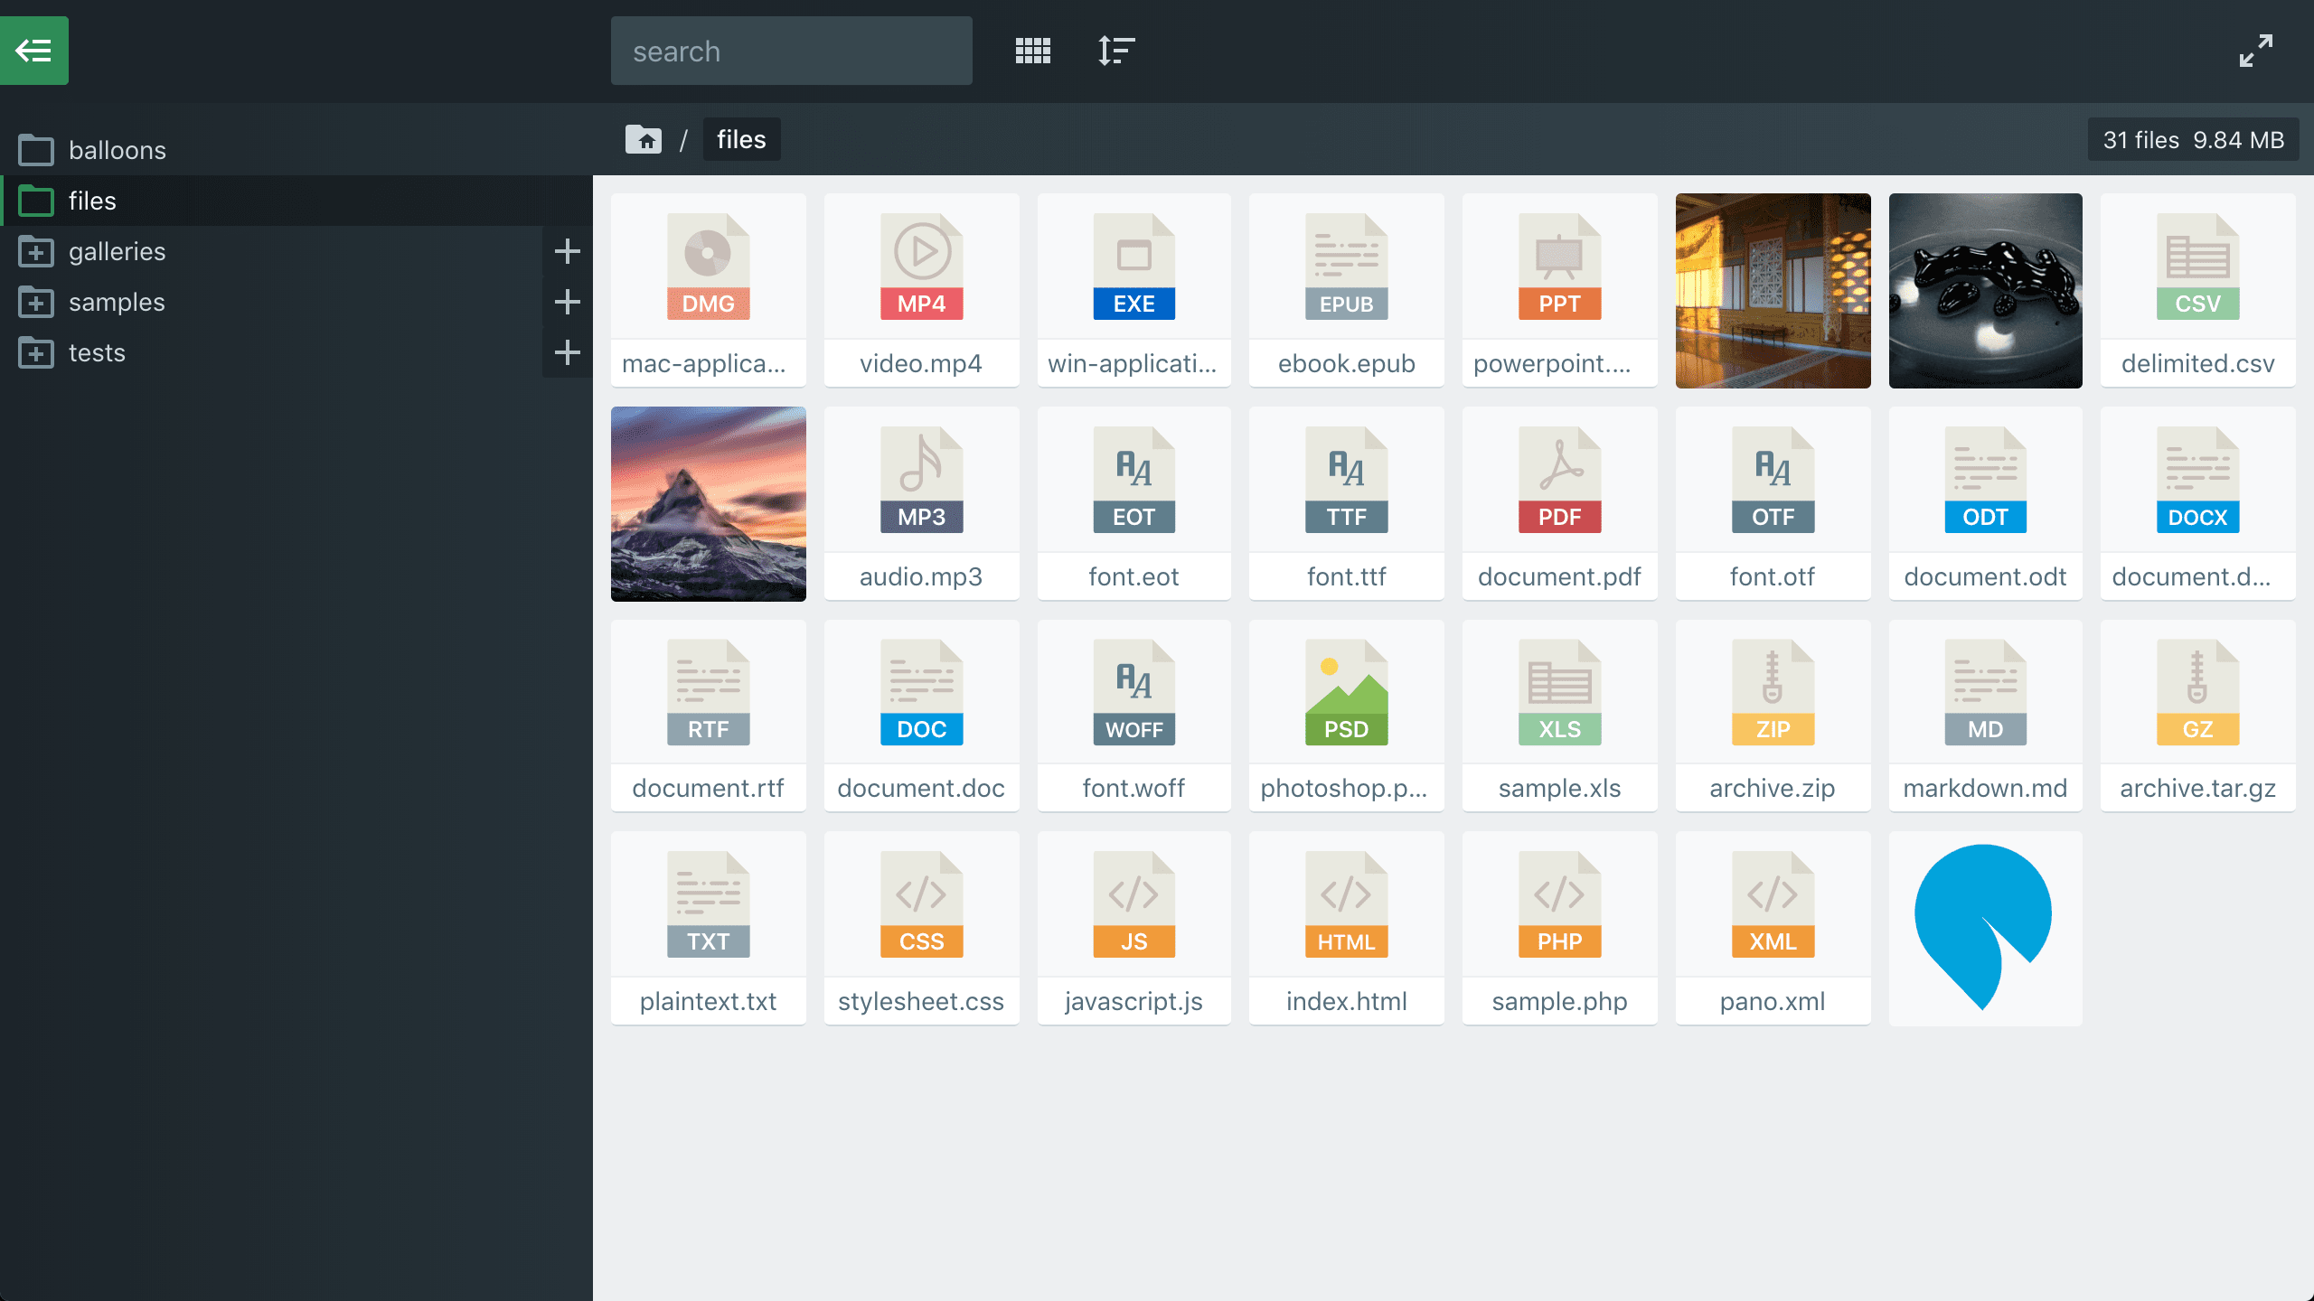
Task: Open the video.mp4 file
Action: (921, 289)
